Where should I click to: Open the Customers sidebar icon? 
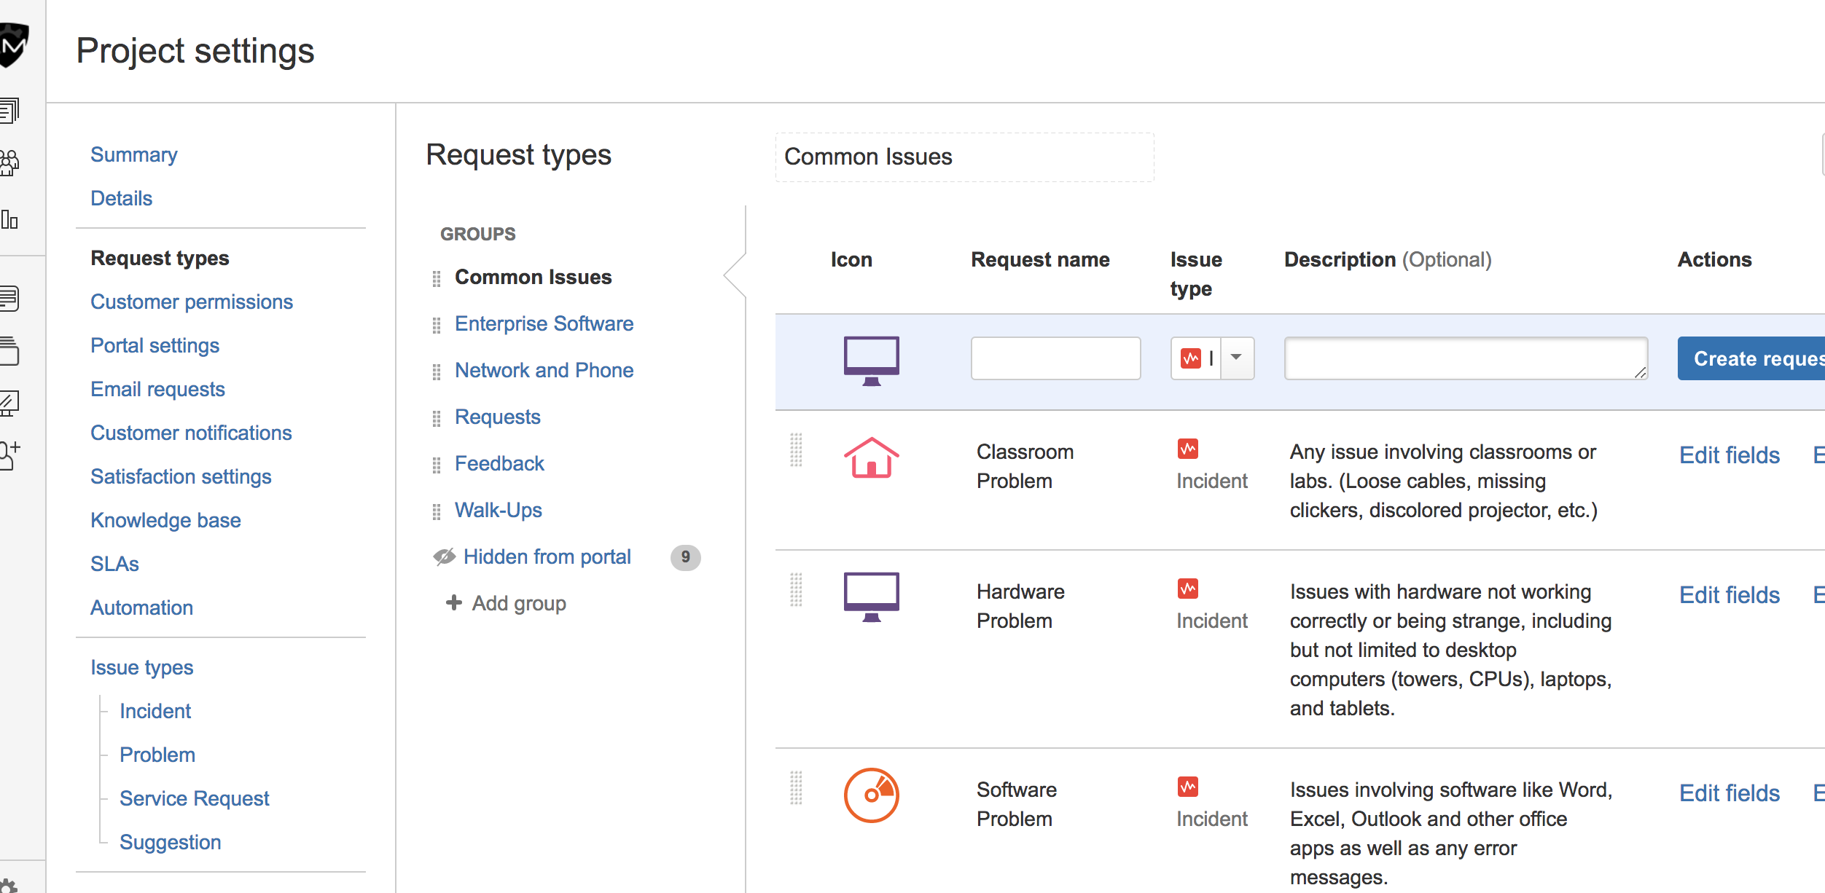point(10,163)
